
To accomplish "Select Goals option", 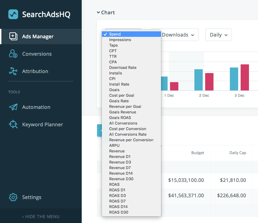I will tap(131, 90).
